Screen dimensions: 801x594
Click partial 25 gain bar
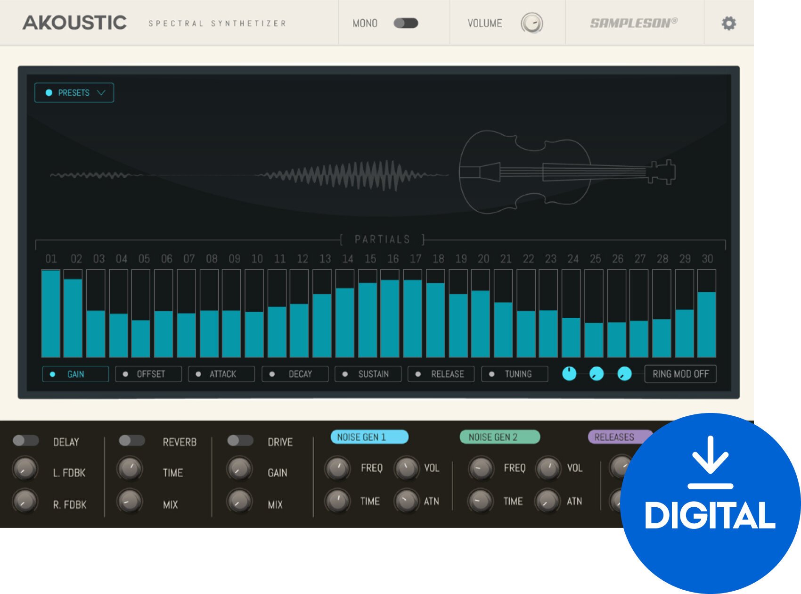[x=594, y=313]
